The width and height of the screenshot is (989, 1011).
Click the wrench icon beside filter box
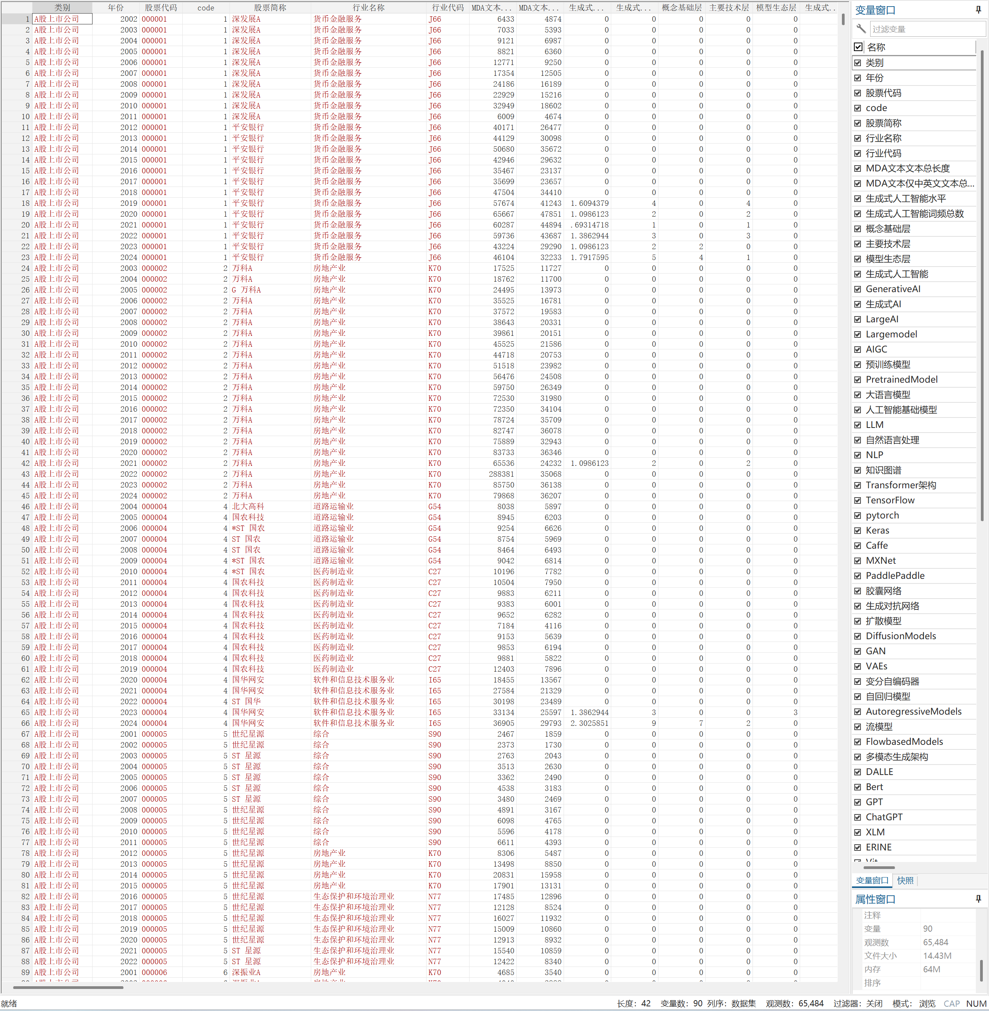click(x=861, y=29)
